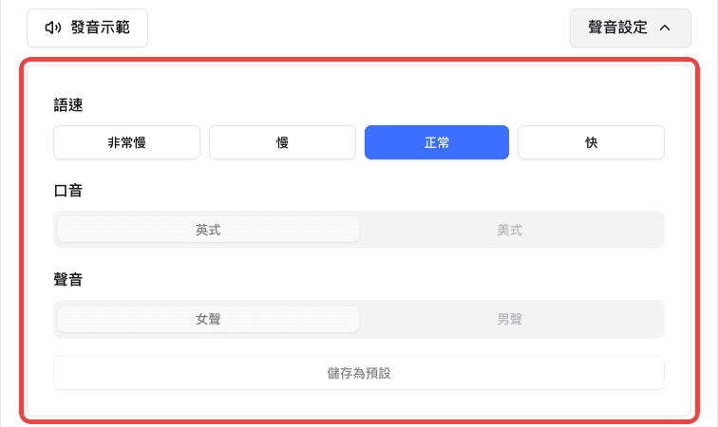Select 正常 speech speed
Viewport: 718px width, 427px height.
437,142
